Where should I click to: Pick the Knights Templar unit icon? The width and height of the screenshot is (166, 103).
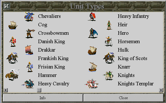pos(92,84)
